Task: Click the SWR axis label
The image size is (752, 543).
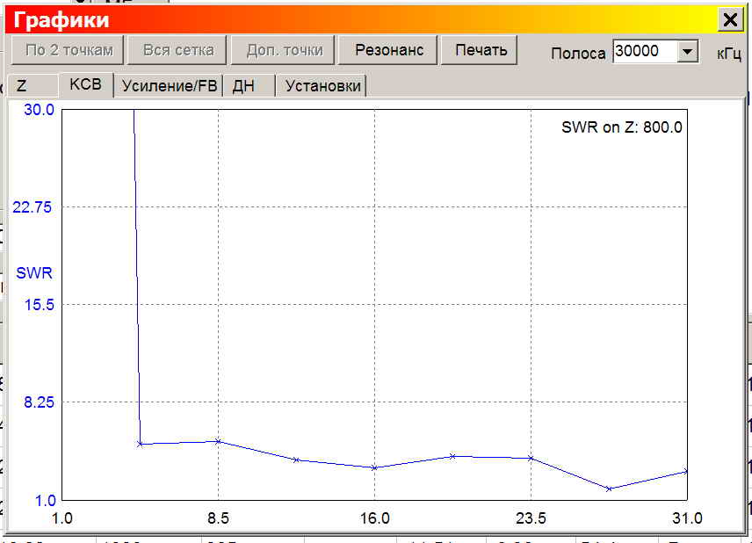Action: 34,273
